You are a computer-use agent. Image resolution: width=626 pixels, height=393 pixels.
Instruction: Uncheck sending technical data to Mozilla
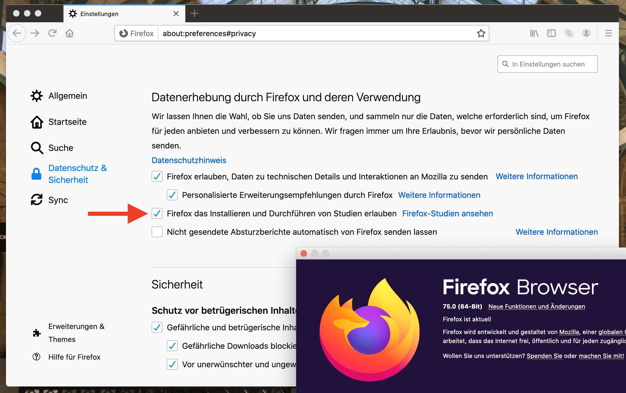pyautogui.click(x=157, y=176)
